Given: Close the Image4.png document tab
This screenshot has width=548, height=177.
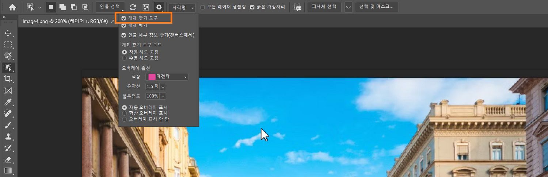Looking at the screenshot, I should pyautogui.click(x=113, y=22).
